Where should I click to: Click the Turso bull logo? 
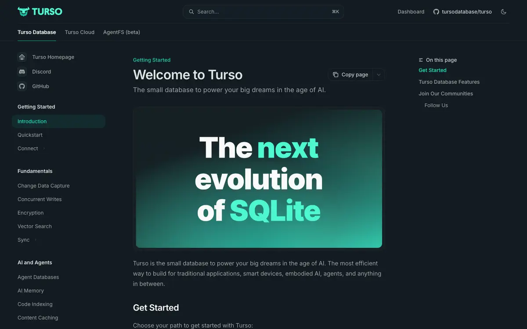pyautogui.click(x=23, y=11)
